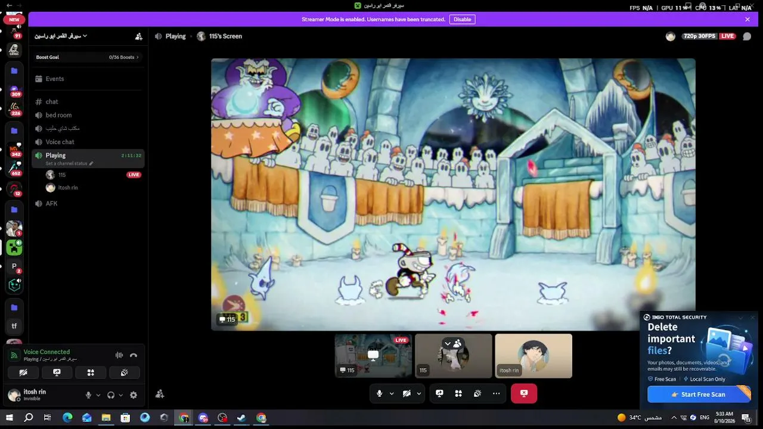Click the taskbar clock showing 5:33 AM
Image resolution: width=763 pixels, height=429 pixels.
click(724, 418)
